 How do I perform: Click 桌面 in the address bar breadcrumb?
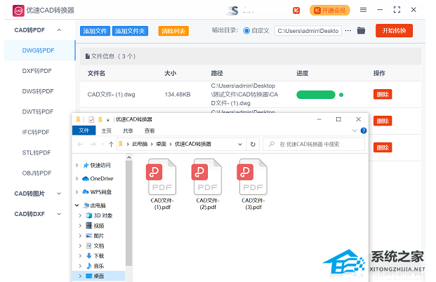point(161,144)
